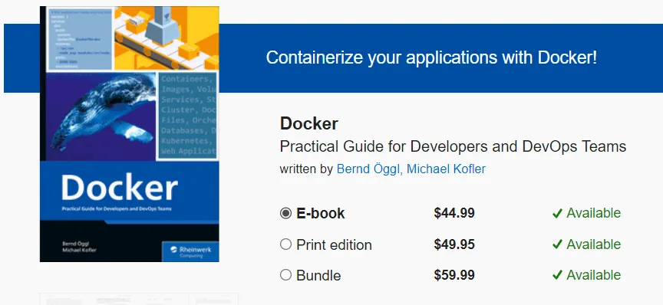This screenshot has height=305, width=663.
Task: Click the large Docker title on book cover
Action: (x=120, y=188)
